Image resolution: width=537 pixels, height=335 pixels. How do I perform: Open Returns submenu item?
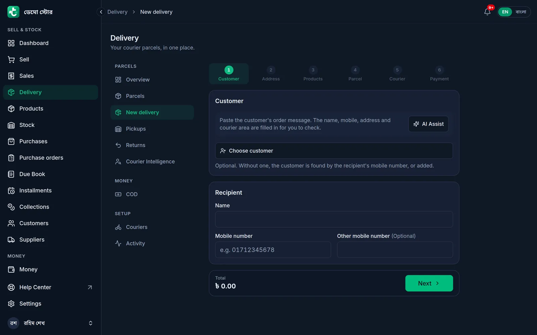pos(152,145)
